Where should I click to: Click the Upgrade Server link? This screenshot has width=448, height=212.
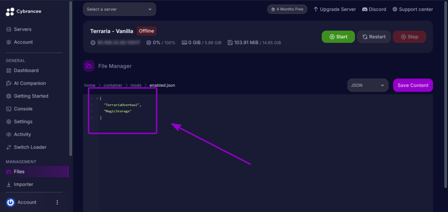335,9
